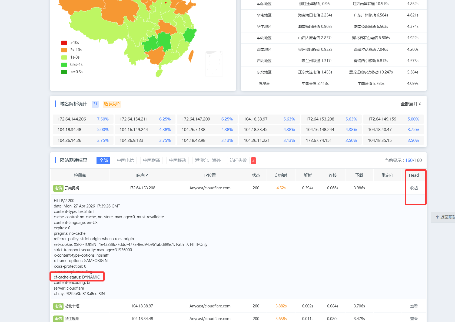Click the telecom badge for Hubei Shiyan
This screenshot has height=322, width=455.
pos(58,306)
